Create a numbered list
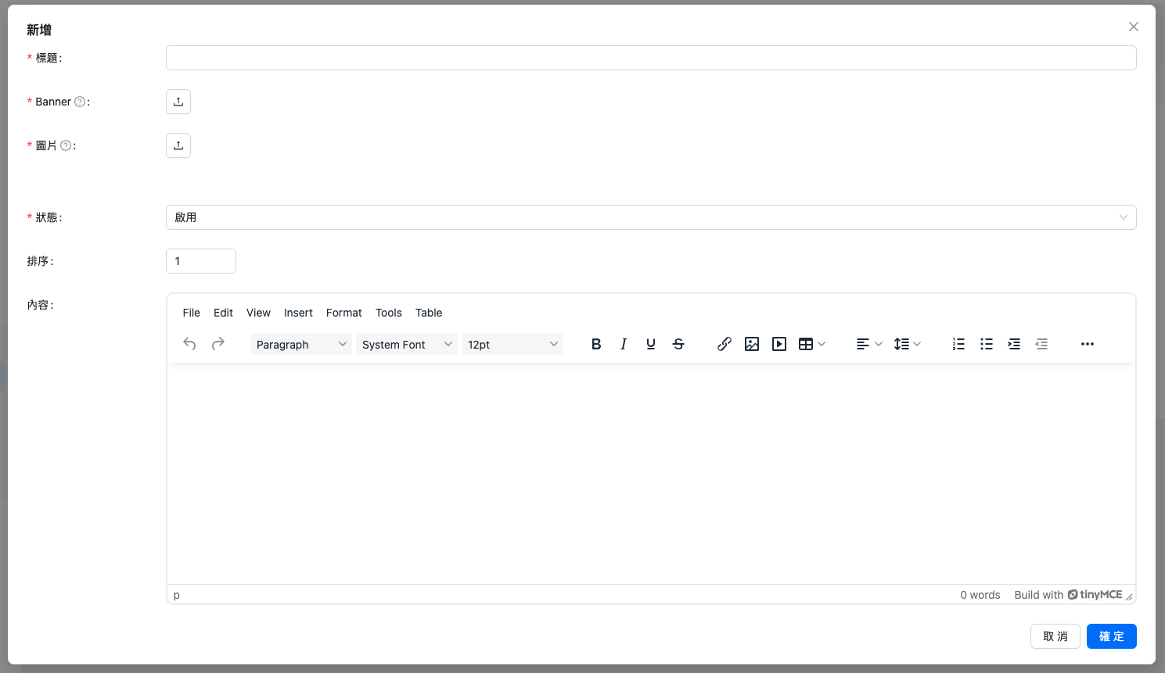 click(958, 344)
